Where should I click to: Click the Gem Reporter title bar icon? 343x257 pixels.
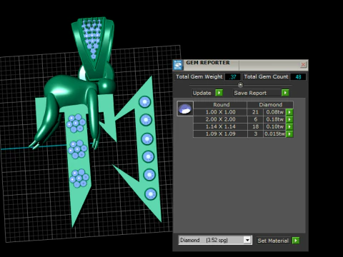point(178,65)
